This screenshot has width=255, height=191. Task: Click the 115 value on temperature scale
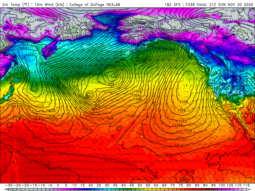[x=246, y=185]
